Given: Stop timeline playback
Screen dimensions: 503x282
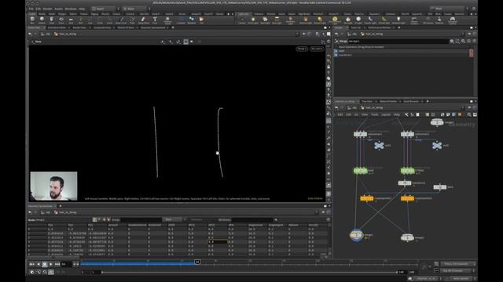Looking at the screenshot, I should tap(45, 264).
